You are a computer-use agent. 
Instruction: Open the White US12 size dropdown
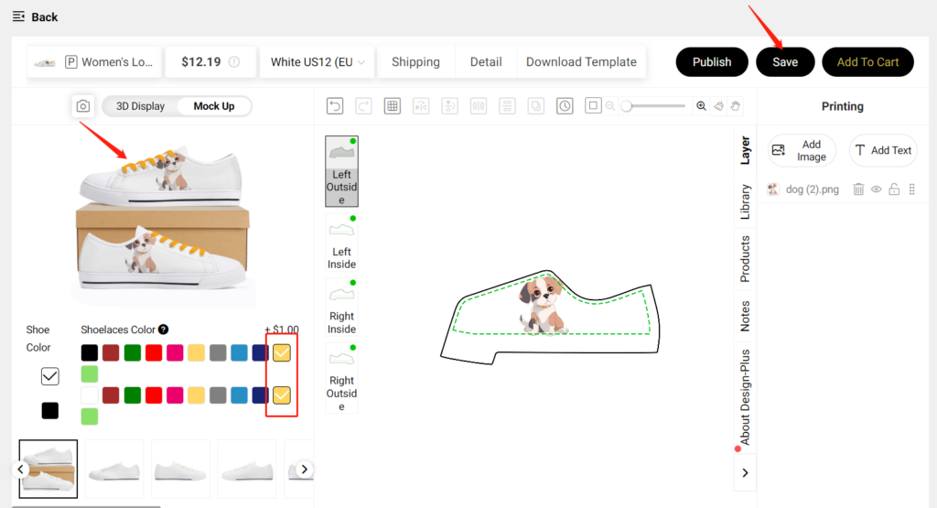(318, 61)
